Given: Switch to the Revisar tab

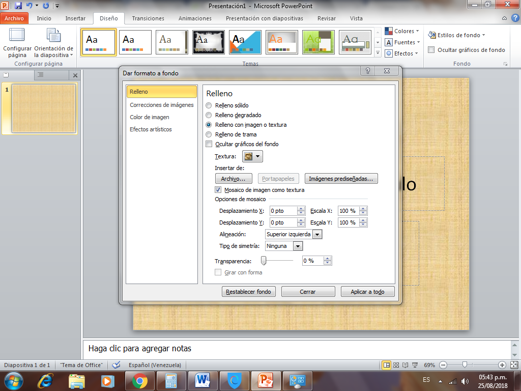Looking at the screenshot, I should (x=326, y=18).
